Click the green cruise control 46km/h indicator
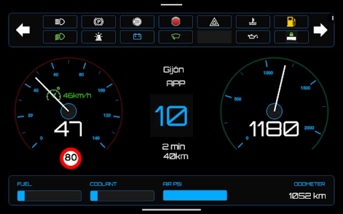343x214 pixels. coord(70,95)
